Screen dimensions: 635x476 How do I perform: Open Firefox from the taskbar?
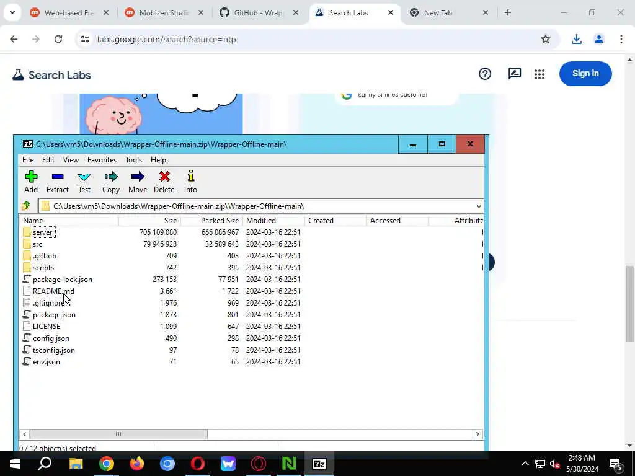pyautogui.click(x=137, y=464)
